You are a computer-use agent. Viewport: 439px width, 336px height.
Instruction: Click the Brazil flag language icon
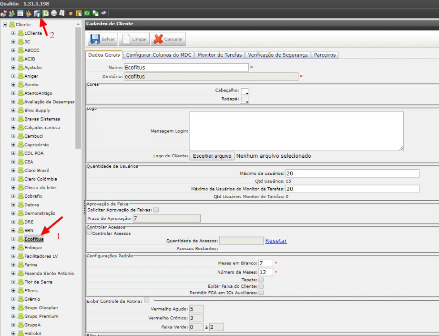click(87, 13)
